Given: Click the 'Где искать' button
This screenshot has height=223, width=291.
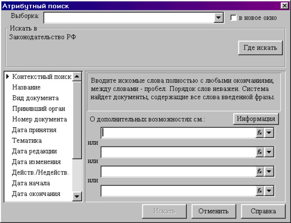Looking at the screenshot, I should coord(260,48).
